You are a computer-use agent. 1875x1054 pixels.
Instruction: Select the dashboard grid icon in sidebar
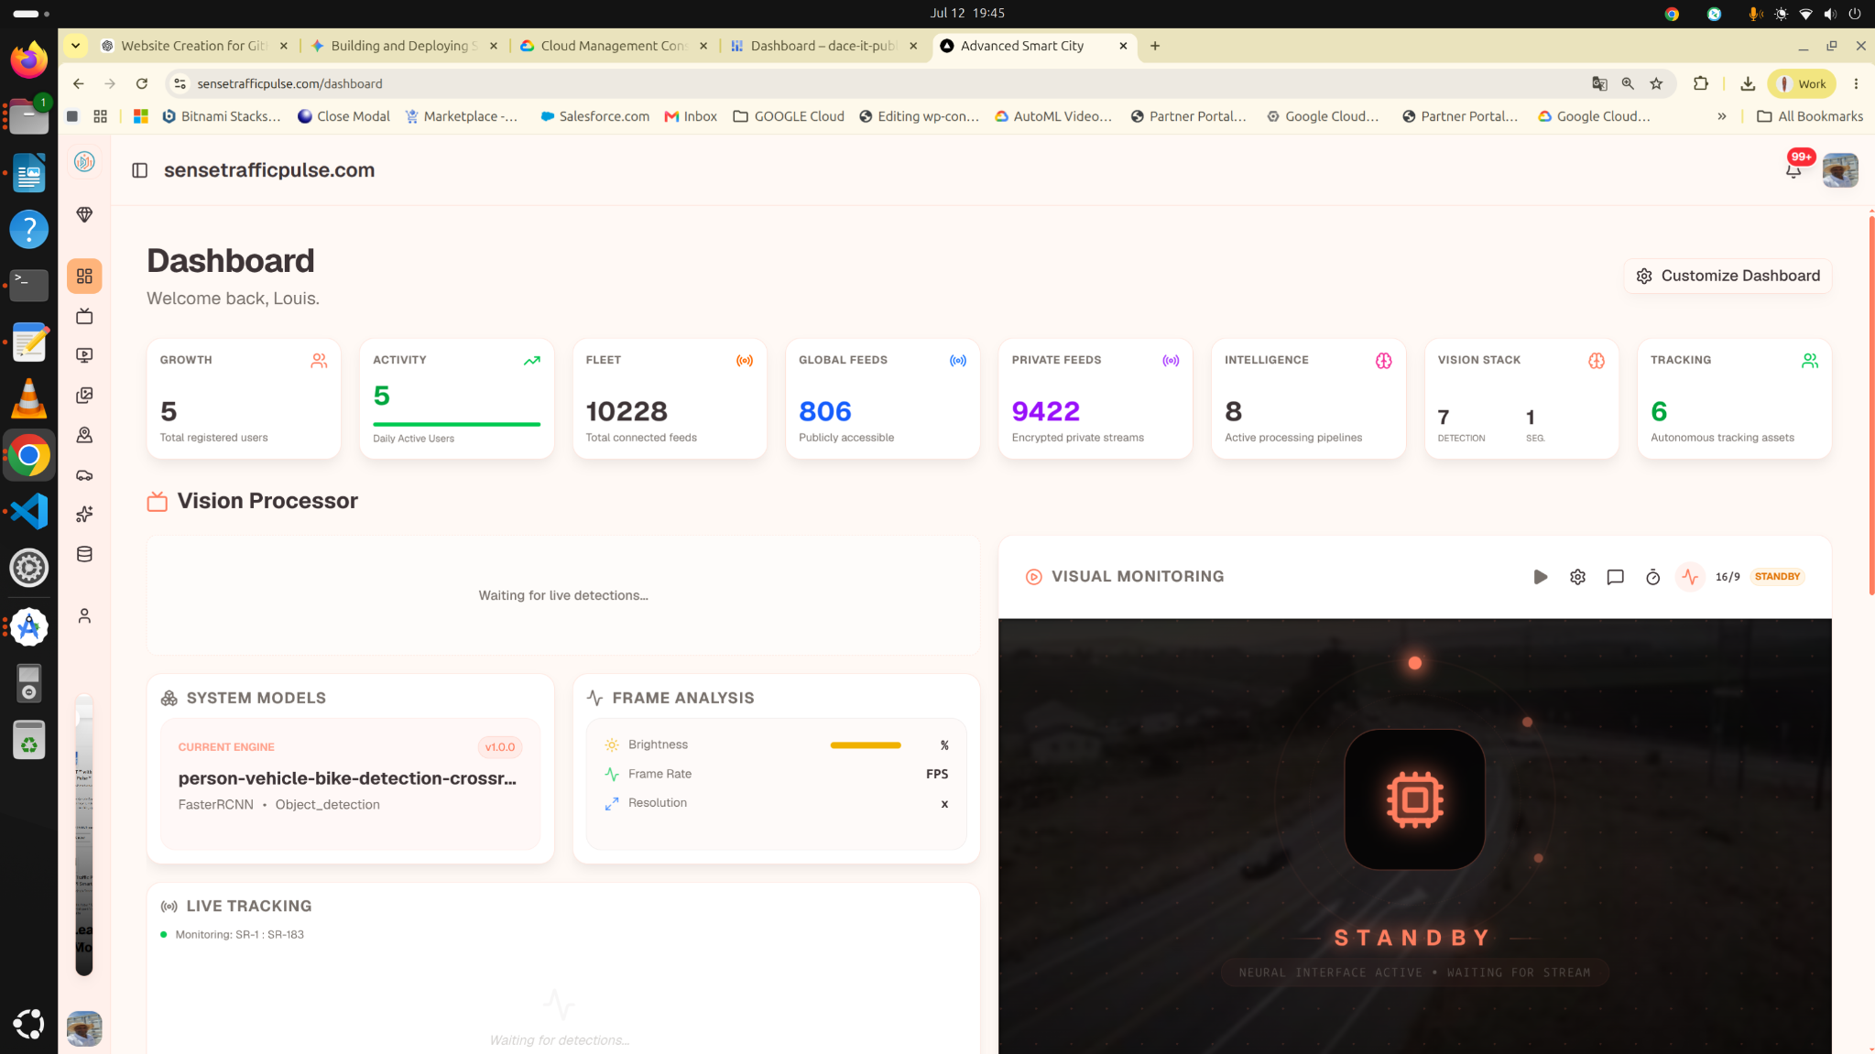click(x=84, y=276)
